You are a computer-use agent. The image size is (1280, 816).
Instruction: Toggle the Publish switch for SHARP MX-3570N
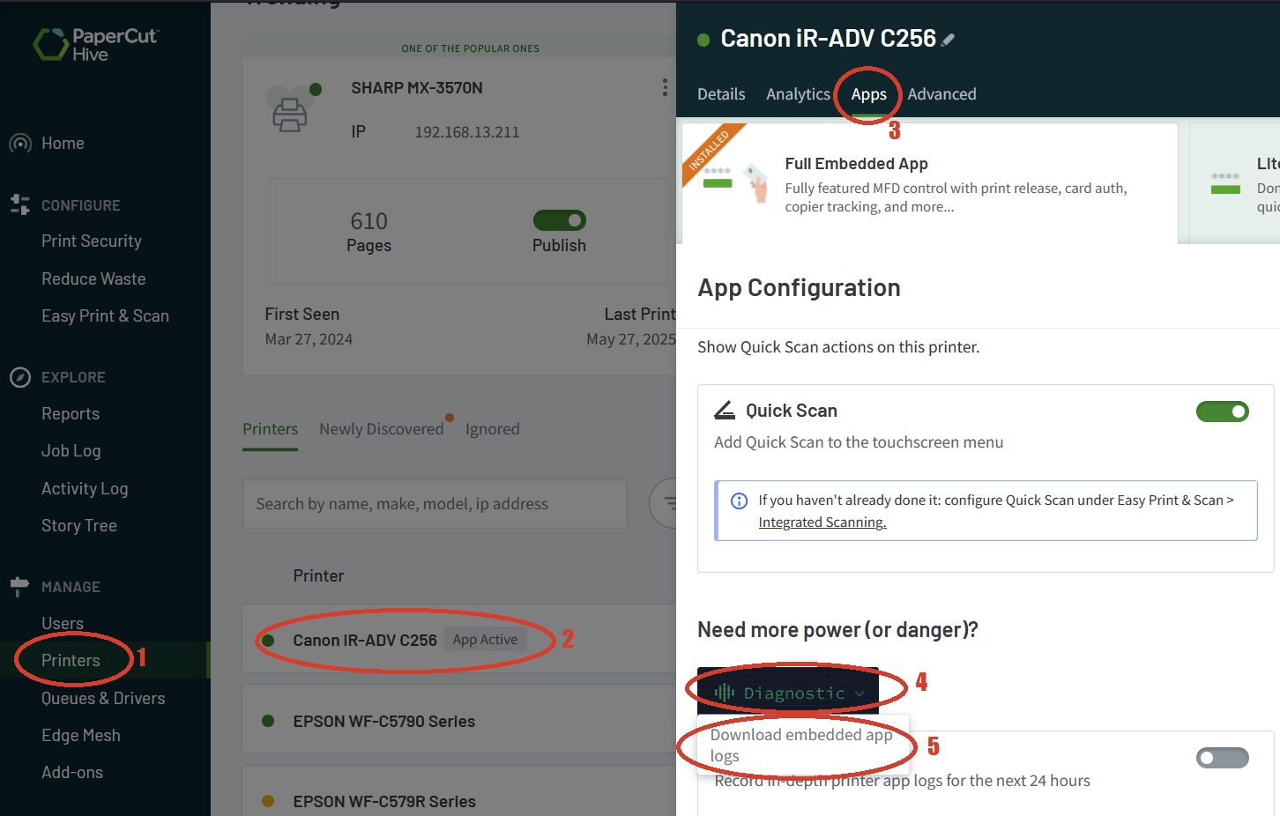pyautogui.click(x=559, y=220)
